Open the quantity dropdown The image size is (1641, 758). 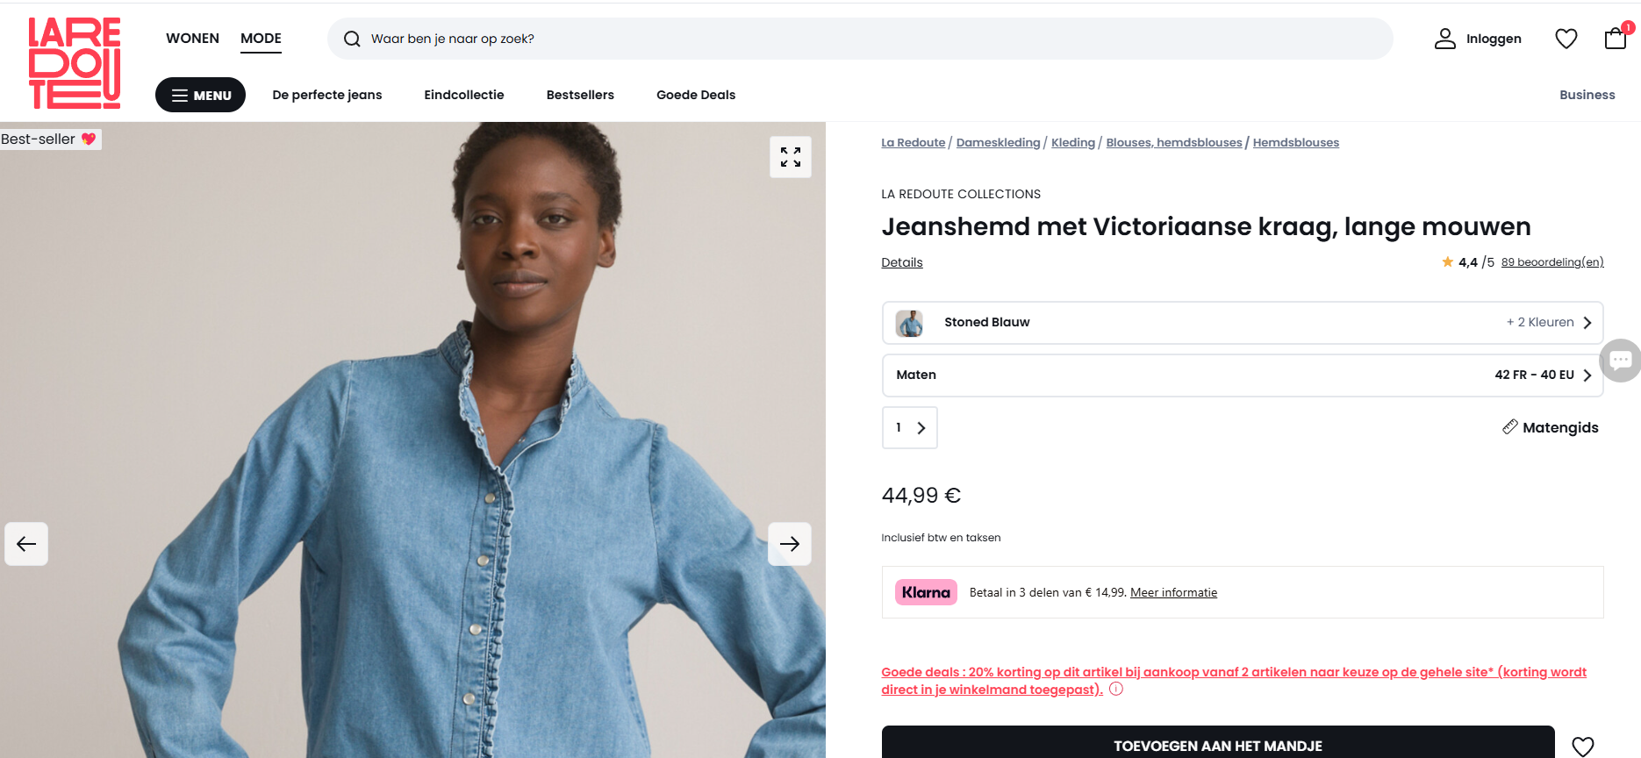(909, 428)
